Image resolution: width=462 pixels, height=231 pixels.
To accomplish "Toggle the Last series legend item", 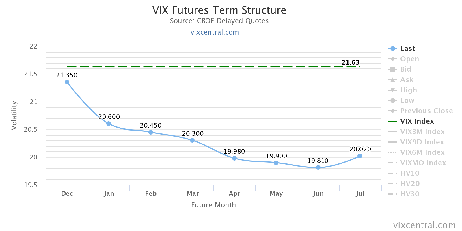I will (x=407, y=49).
